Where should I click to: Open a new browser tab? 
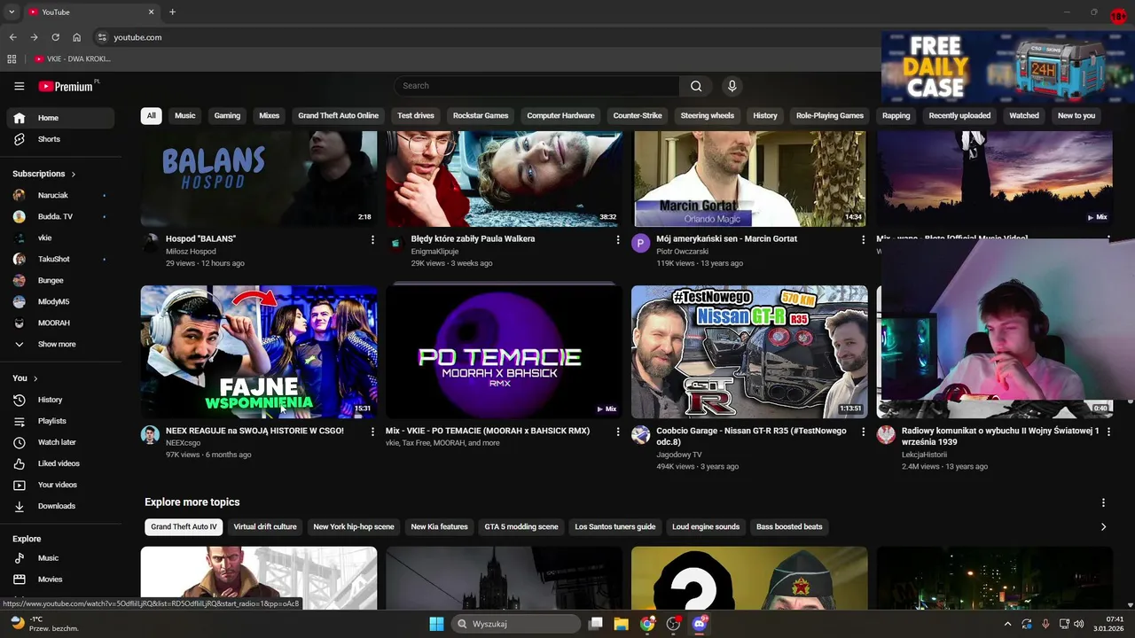point(172,12)
